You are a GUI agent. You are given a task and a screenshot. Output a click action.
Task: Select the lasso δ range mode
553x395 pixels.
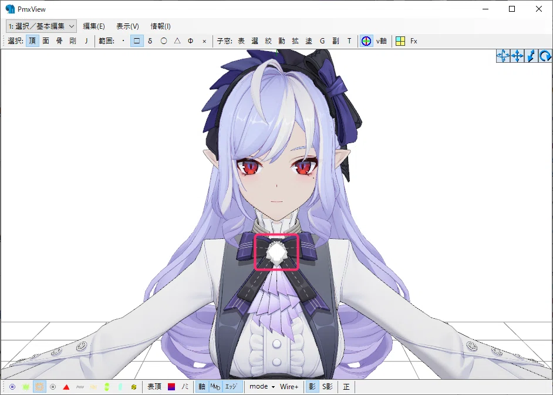(150, 41)
